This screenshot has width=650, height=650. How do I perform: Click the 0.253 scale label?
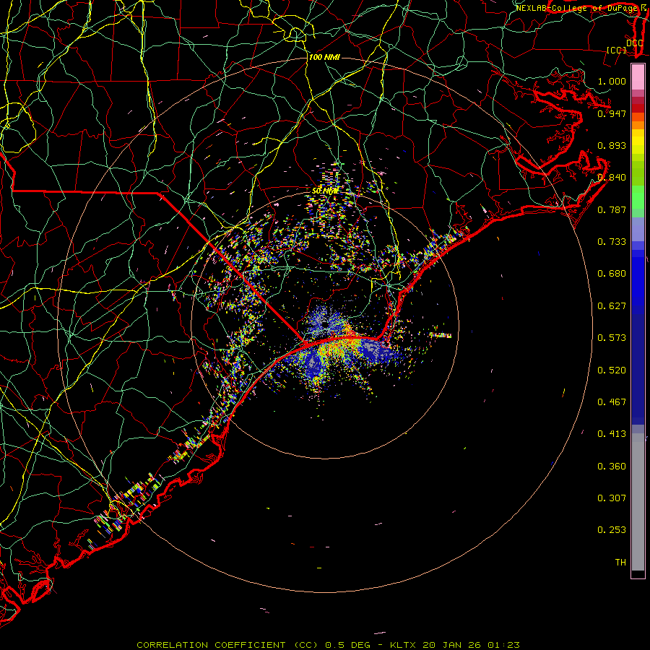coord(612,530)
